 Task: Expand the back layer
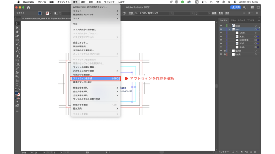(229, 54)
